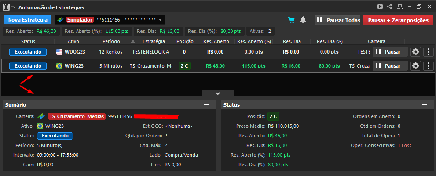
Task: Sort by Status column header
Action: click(28, 41)
